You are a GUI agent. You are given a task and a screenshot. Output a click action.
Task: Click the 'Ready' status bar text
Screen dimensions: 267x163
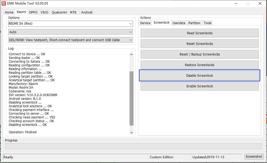(8, 157)
